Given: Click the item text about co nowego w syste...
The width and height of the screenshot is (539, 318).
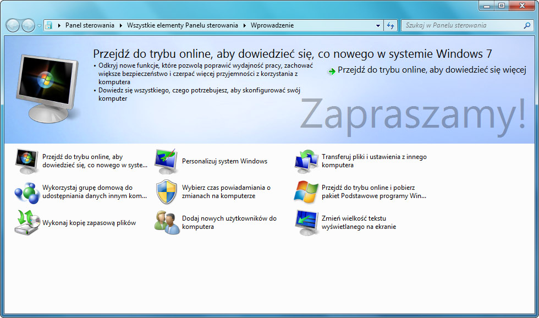Looking at the screenshot, I should (x=95, y=161).
